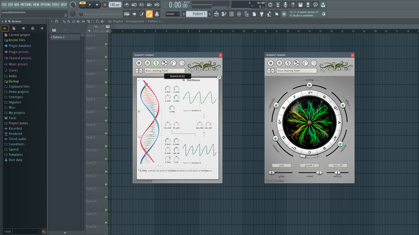Click the growth + button in Synplant
This screenshot has height=235, width=419.
point(309,166)
